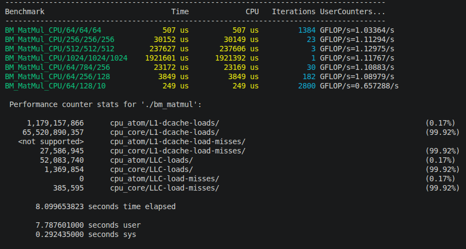Image resolution: width=466 pixels, height=249 pixels.
Task: Click the counter value 1,369,854
Action: [64, 169]
